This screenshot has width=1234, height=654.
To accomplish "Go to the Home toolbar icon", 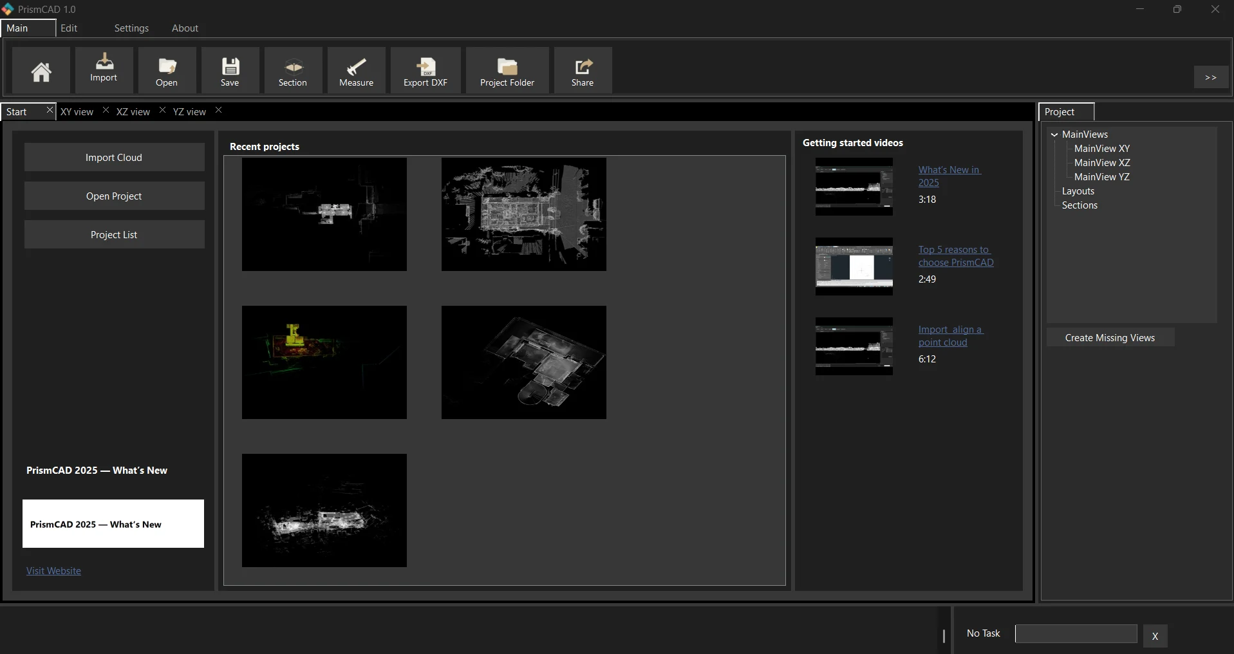I will (x=41, y=71).
